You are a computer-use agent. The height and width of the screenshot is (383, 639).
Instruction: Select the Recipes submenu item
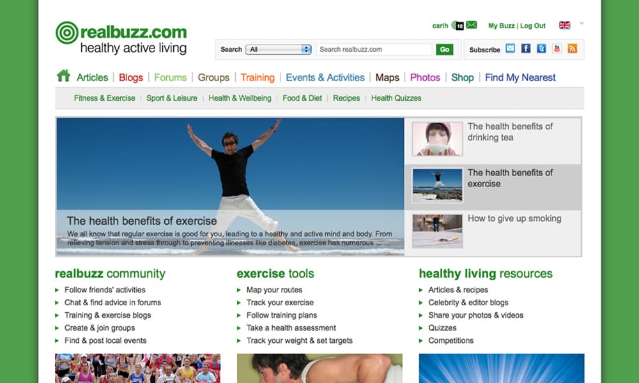[x=346, y=98]
